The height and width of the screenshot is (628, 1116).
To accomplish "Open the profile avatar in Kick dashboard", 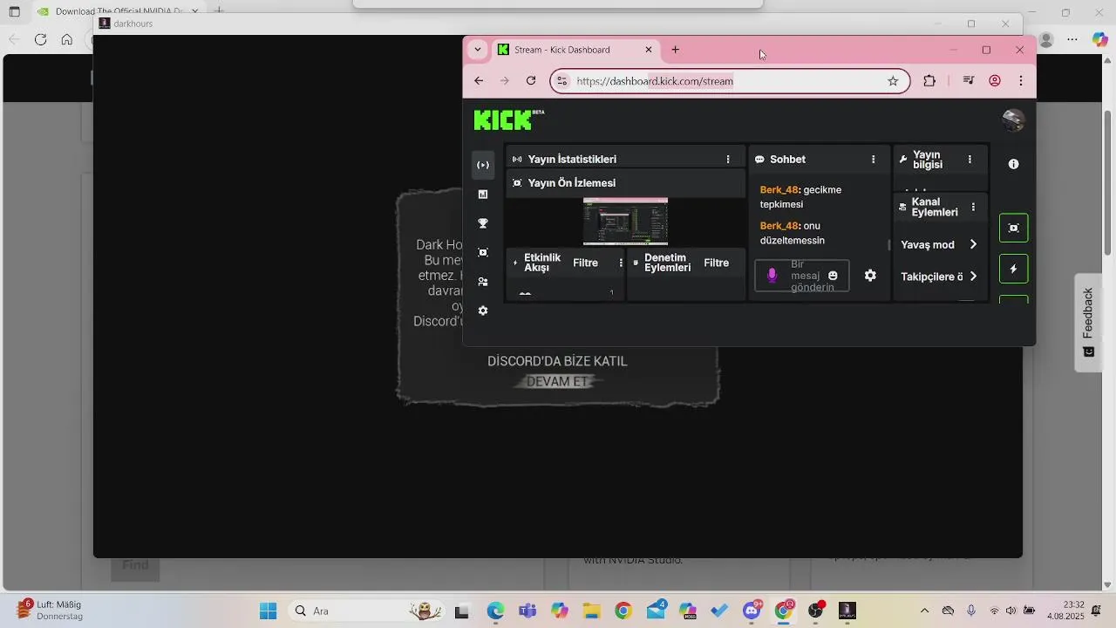I will tap(1013, 120).
